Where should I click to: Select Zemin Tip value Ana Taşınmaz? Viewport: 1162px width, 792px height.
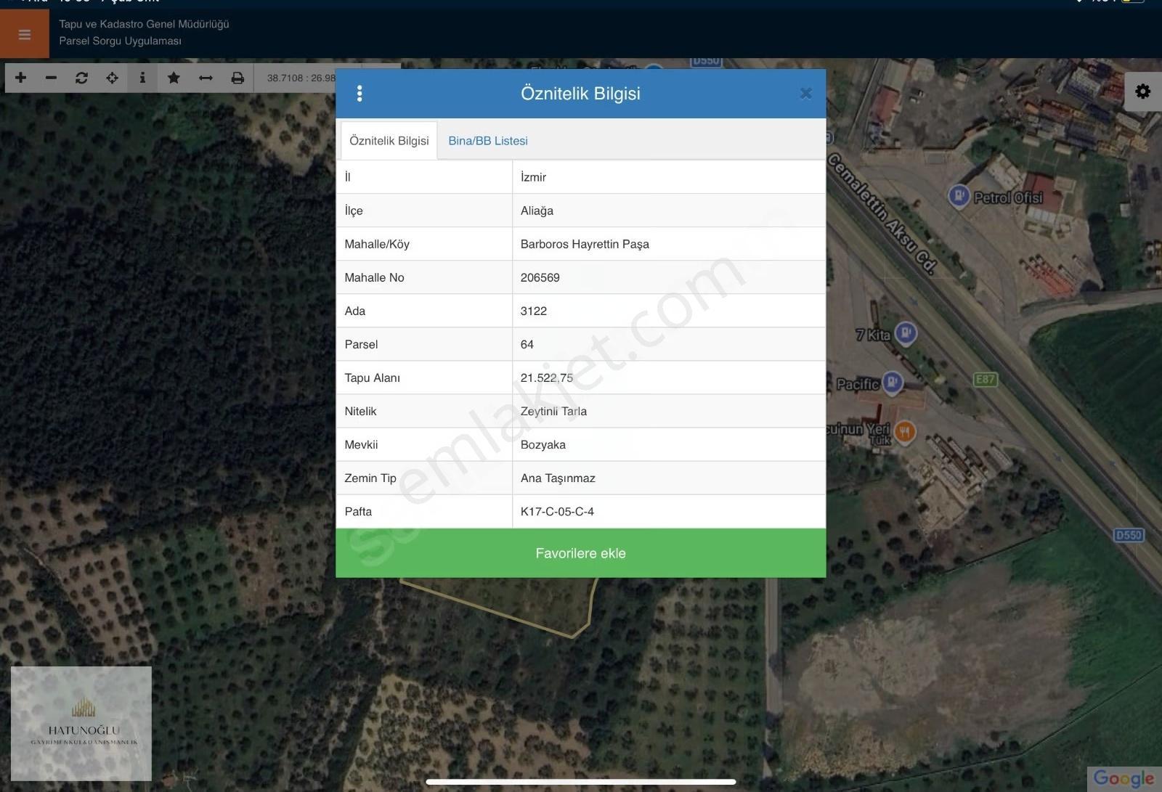pos(669,478)
